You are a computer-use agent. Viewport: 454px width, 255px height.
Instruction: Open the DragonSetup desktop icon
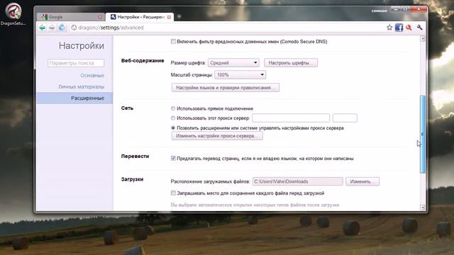tap(13, 14)
